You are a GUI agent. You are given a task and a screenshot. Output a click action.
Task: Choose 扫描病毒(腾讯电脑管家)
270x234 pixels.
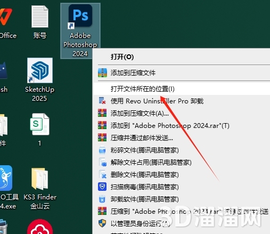[182, 187]
